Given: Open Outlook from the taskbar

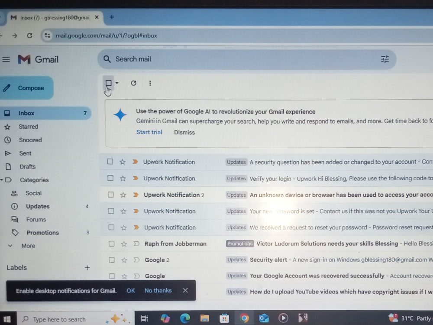Looking at the screenshot, I should click(264, 318).
